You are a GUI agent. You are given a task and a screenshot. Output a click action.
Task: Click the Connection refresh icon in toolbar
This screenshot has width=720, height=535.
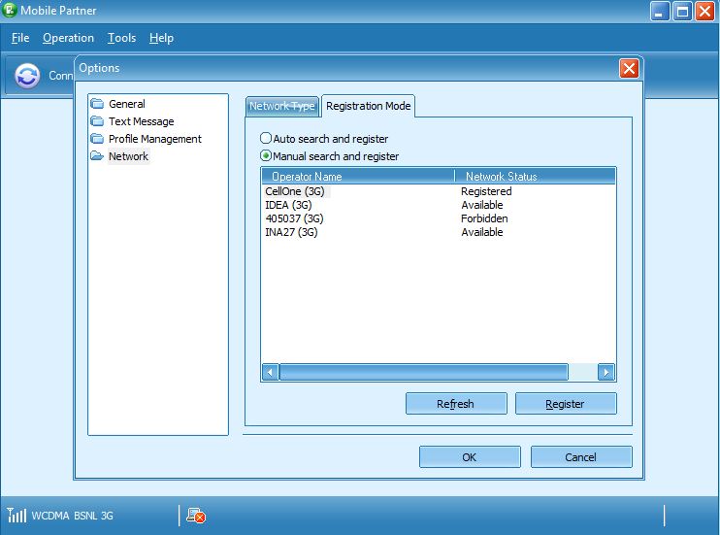(27, 76)
